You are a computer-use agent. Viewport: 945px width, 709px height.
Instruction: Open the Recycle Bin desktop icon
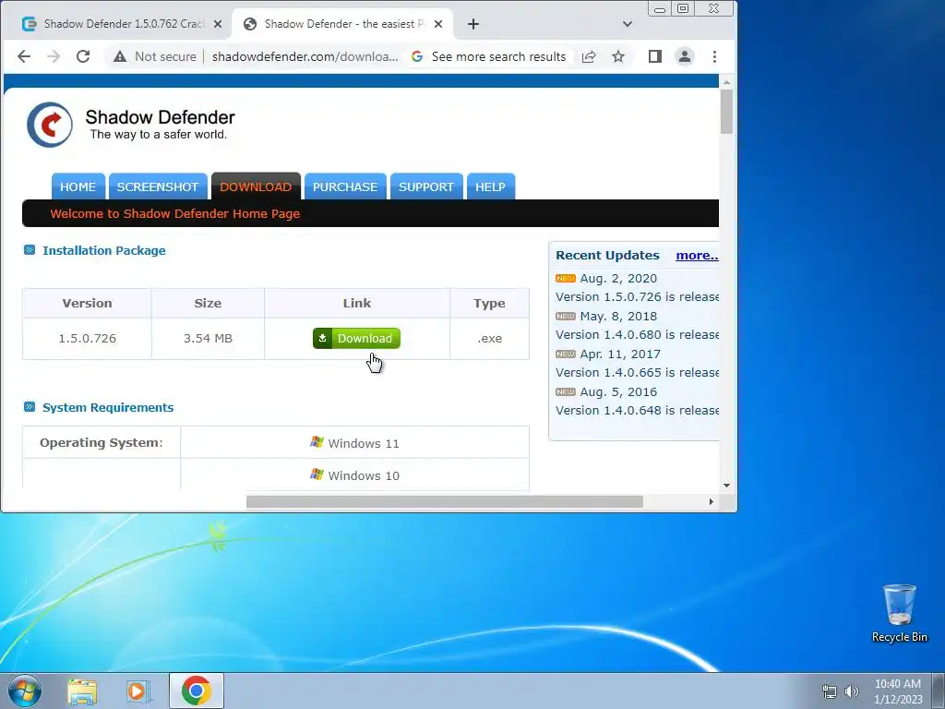(899, 613)
